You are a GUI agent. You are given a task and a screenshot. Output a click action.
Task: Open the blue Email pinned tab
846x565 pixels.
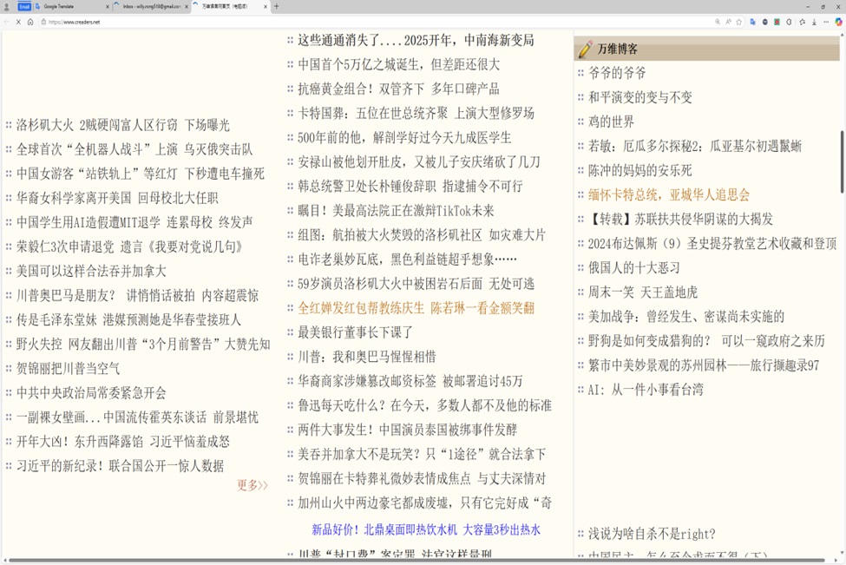point(24,6)
